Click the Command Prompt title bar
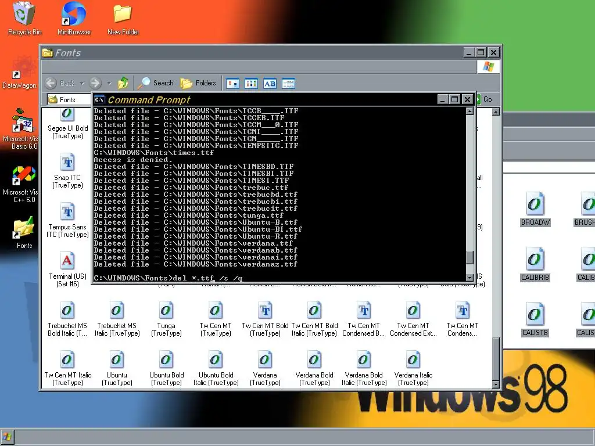Viewport: 595px width, 446px height. tap(266, 99)
